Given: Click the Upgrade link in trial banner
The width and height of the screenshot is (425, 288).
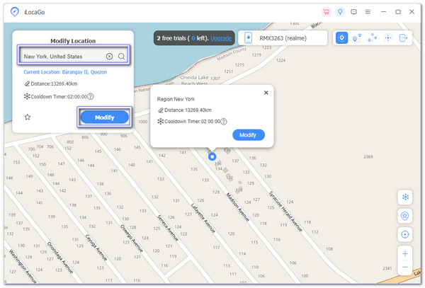Looking at the screenshot, I should [x=221, y=38].
